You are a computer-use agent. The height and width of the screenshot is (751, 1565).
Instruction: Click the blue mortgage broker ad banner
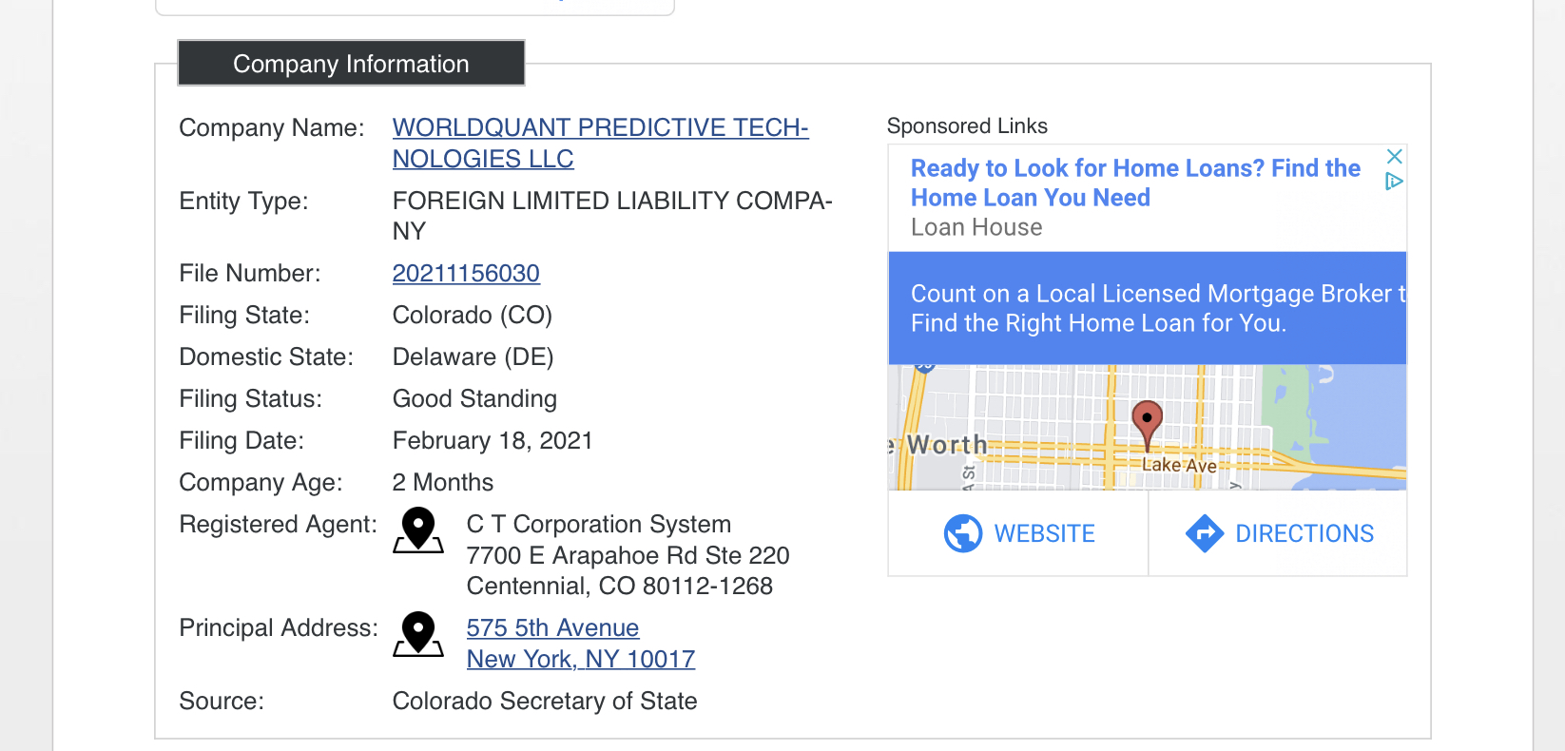pos(1148,308)
